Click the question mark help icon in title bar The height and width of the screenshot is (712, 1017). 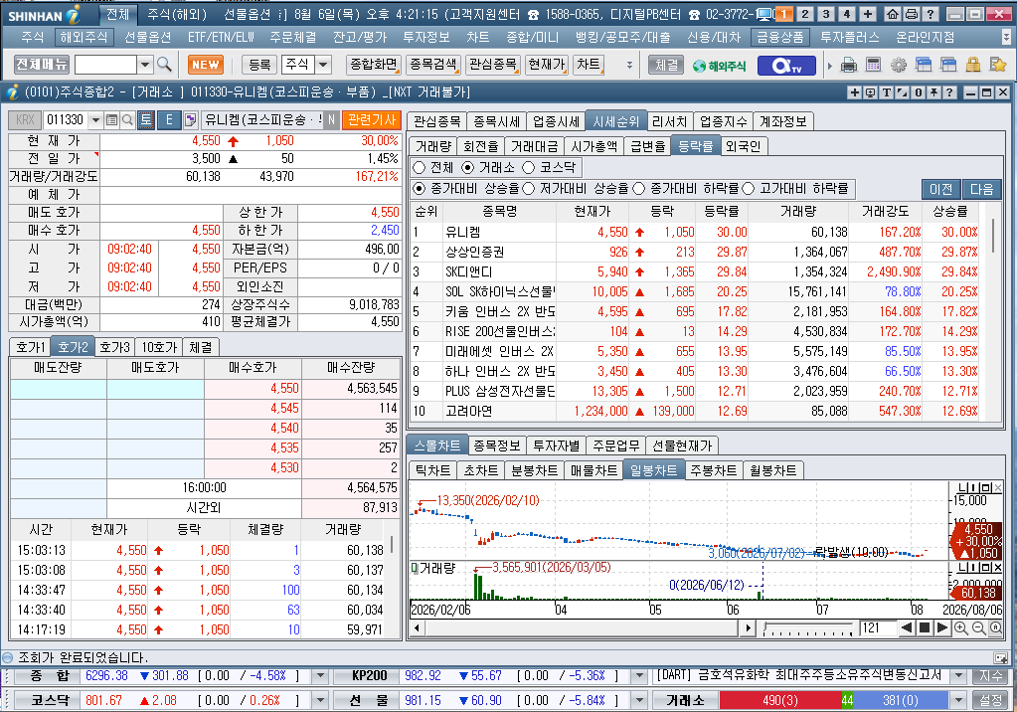pos(931,14)
